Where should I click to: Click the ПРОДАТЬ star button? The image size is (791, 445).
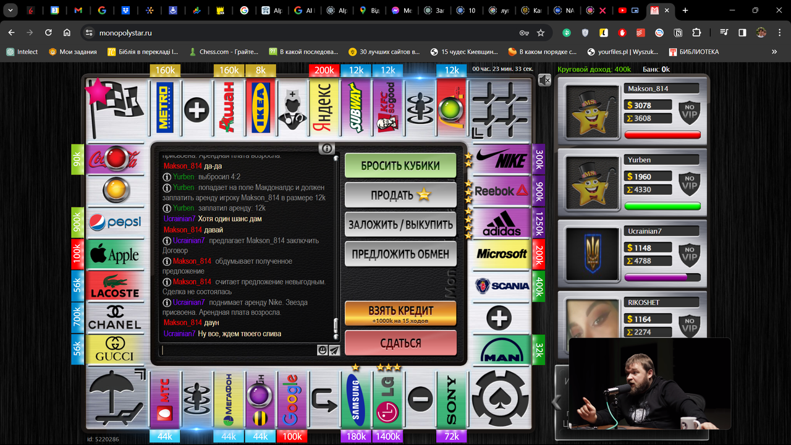click(x=400, y=195)
